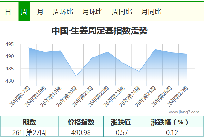Image resolution: width=204 pixels, height=139 pixels.
Task: Click the 26年第27周 period table cell
Action: pos(29,132)
